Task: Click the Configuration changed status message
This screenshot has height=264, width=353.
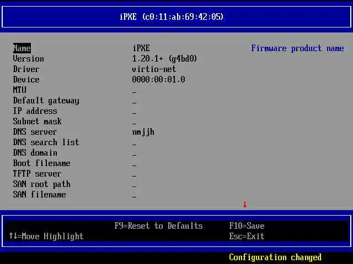Action: 275,257
